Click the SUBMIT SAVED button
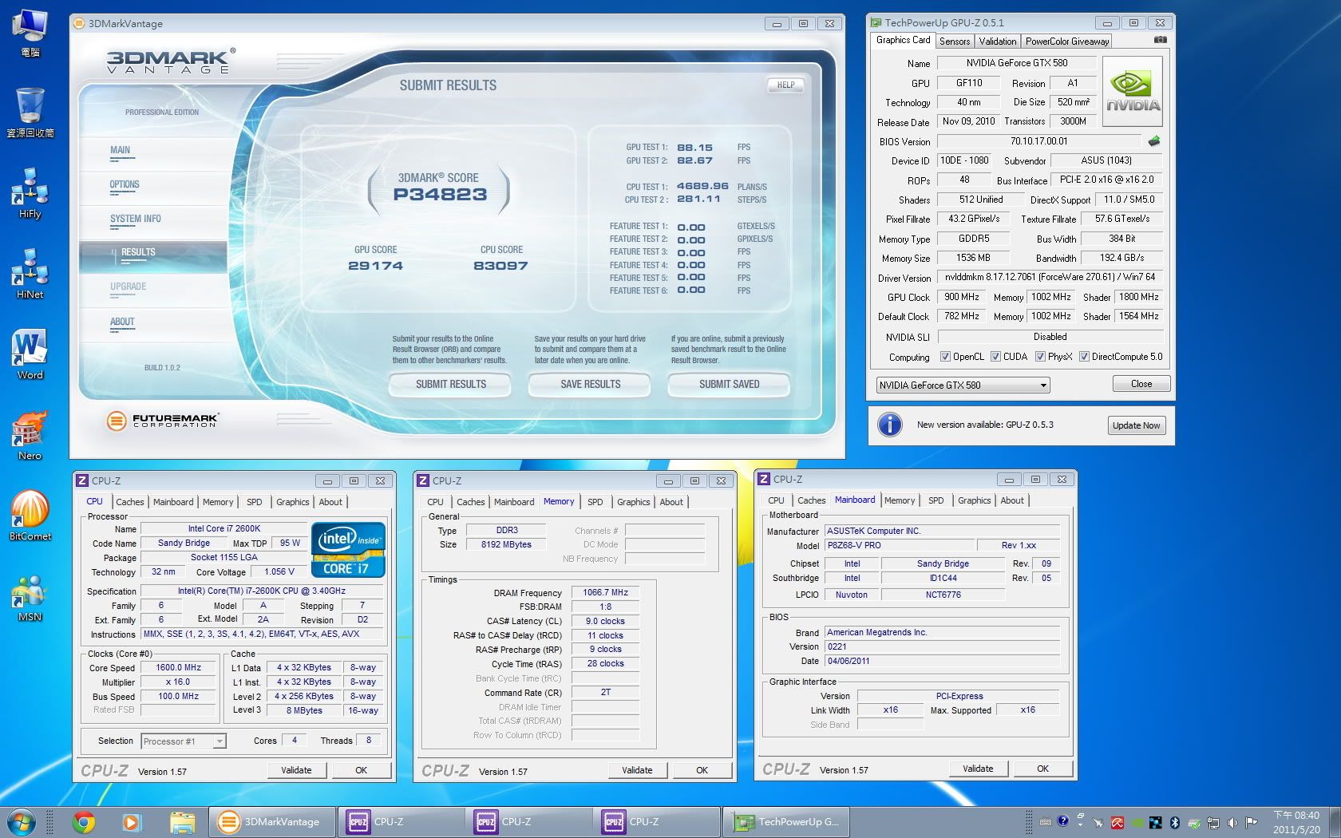The width and height of the screenshot is (1341, 838). coord(729,384)
